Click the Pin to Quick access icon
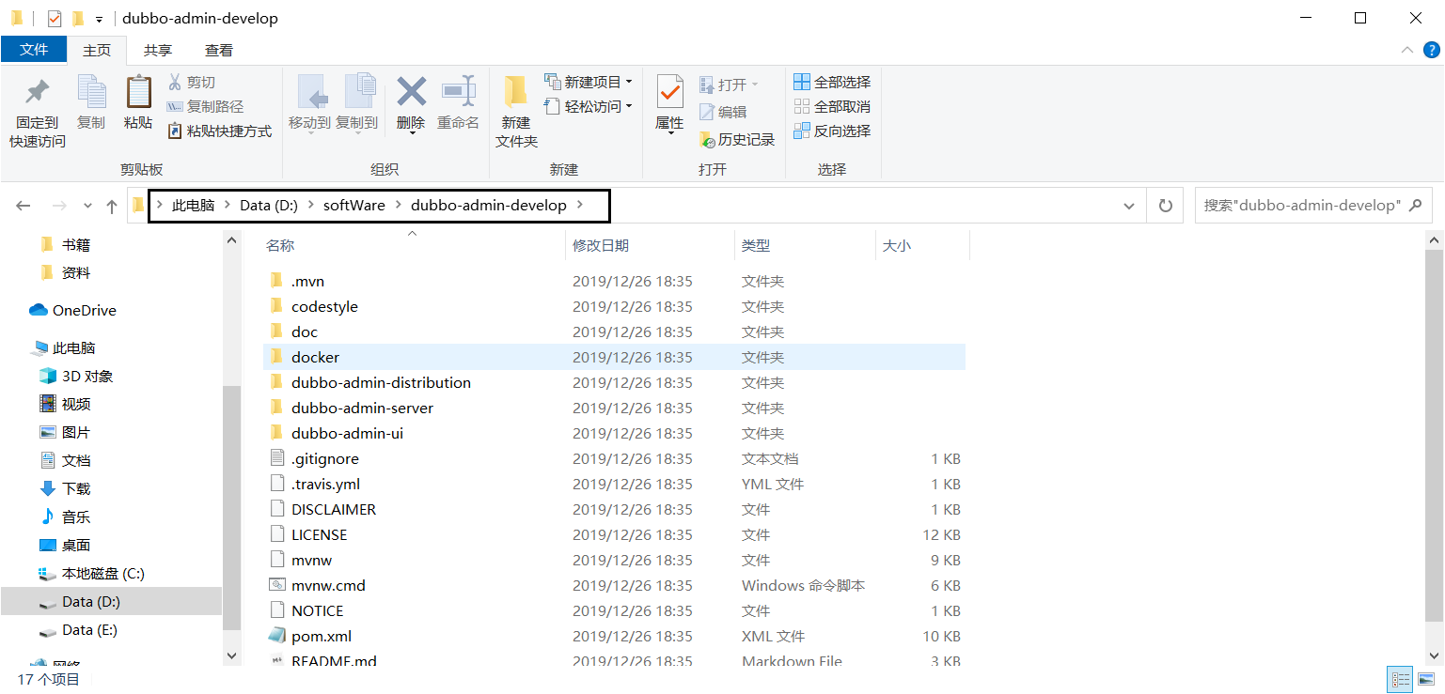1445x694 pixels. (38, 92)
